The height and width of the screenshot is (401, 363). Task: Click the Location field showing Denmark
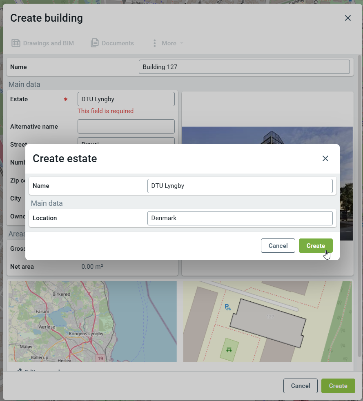point(240,218)
